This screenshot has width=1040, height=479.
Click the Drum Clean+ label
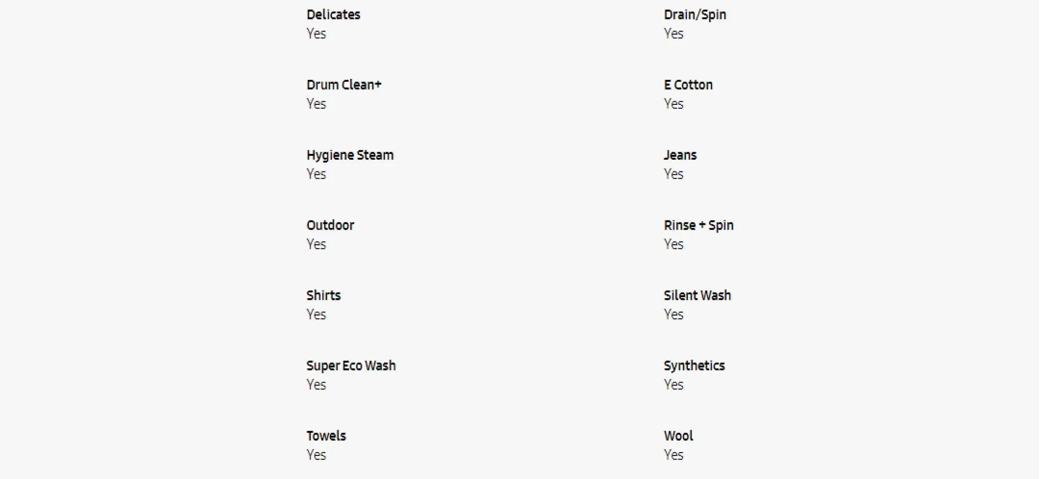click(344, 85)
